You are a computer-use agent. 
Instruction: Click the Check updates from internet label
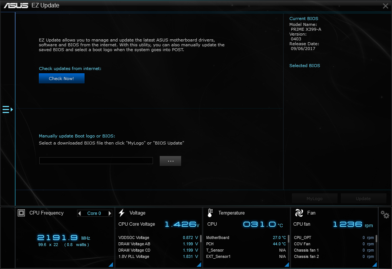pyautogui.click(x=70, y=69)
